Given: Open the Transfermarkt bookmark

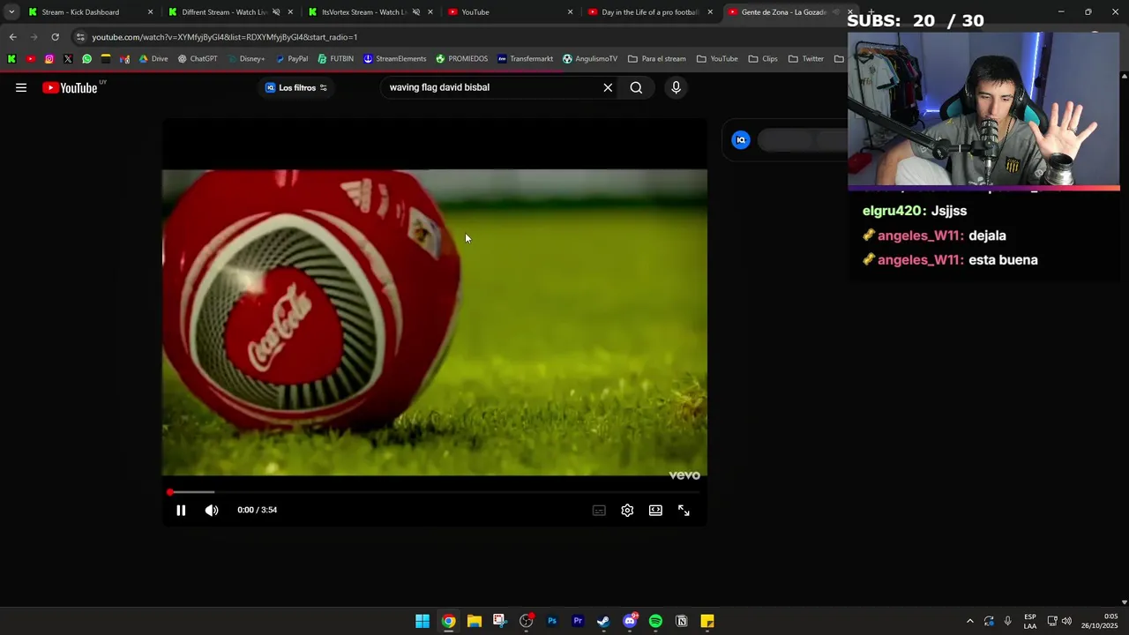Looking at the screenshot, I should coord(525,59).
